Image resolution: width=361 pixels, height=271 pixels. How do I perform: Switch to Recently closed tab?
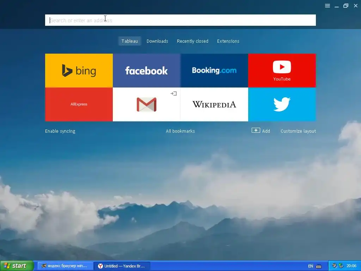pyautogui.click(x=192, y=41)
